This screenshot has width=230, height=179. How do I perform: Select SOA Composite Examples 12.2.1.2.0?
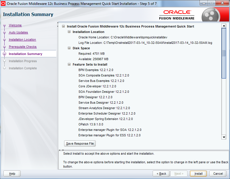104,75
